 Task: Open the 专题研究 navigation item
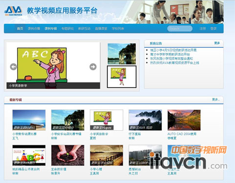[x=67, y=28]
